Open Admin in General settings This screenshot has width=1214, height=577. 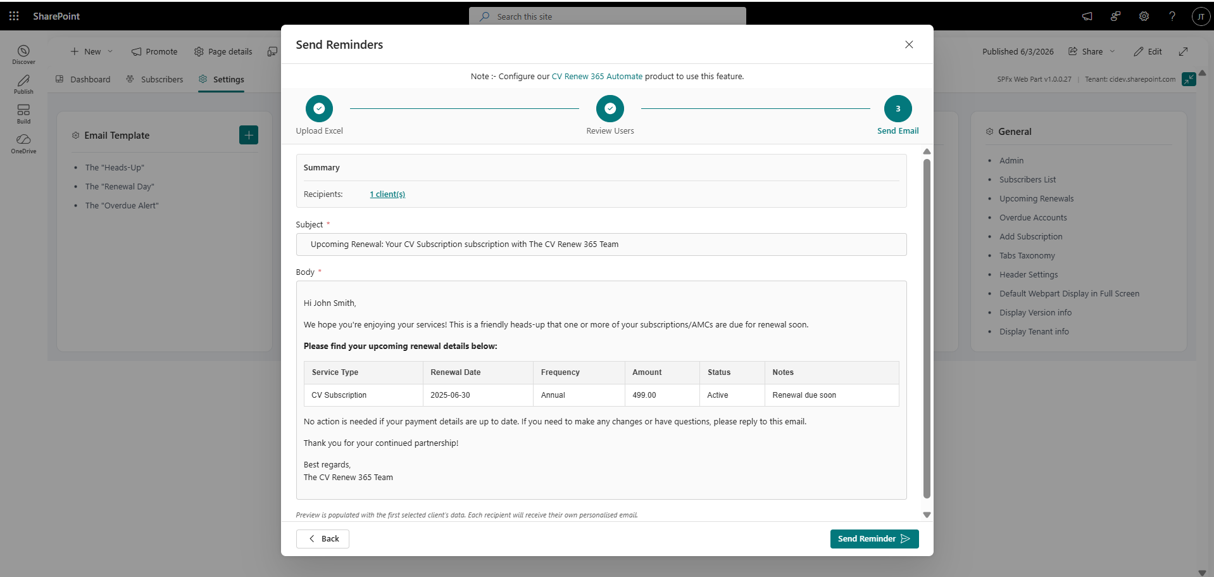coord(1011,161)
